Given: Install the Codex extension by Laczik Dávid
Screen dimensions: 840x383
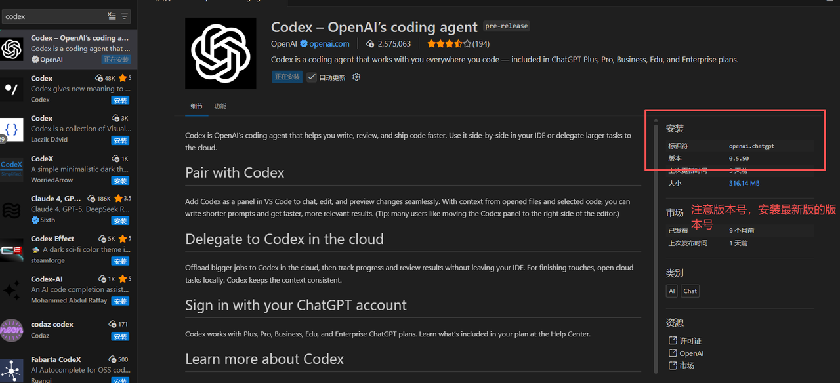Looking at the screenshot, I should tap(120, 140).
